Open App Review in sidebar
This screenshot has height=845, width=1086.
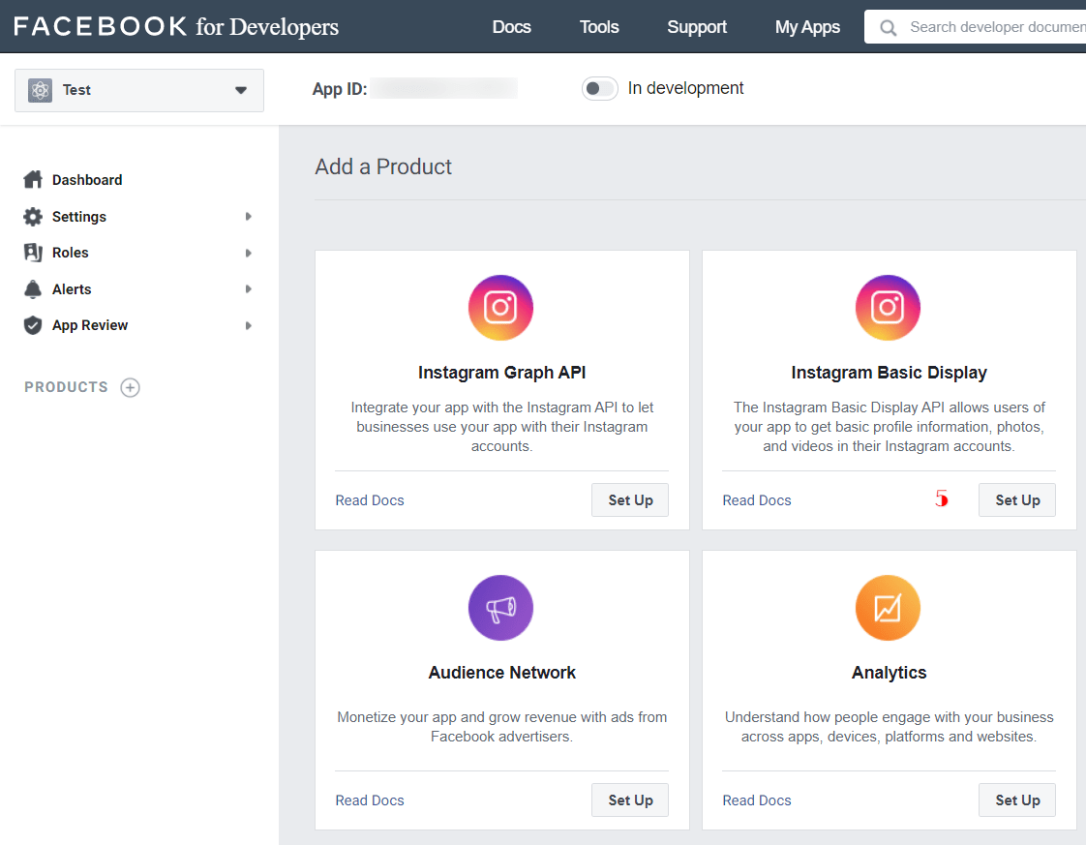(x=90, y=325)
